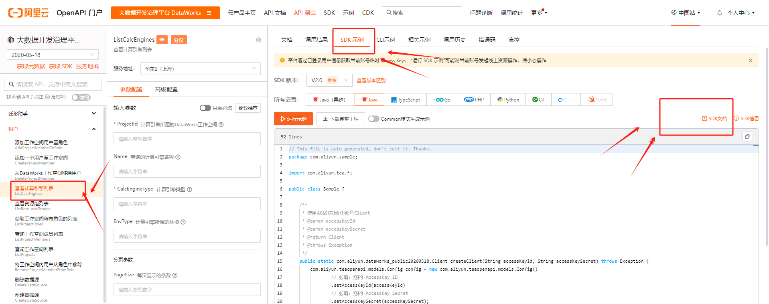769x304 pixels.
Task: Focus the top 搜索 search field
Action: (422, 13)
